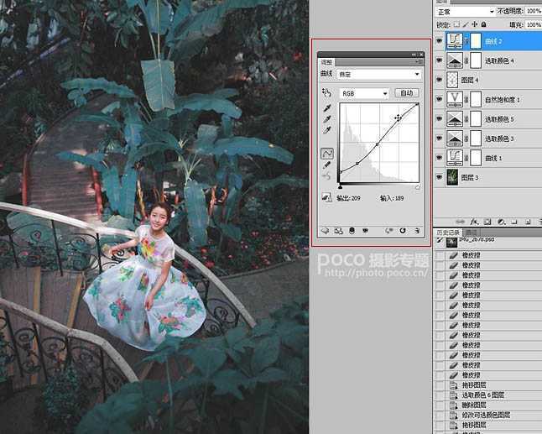Viewport: 542px width, 434px height.
Task: Click the fill 填充 value field
Action: tap(534, 24)
